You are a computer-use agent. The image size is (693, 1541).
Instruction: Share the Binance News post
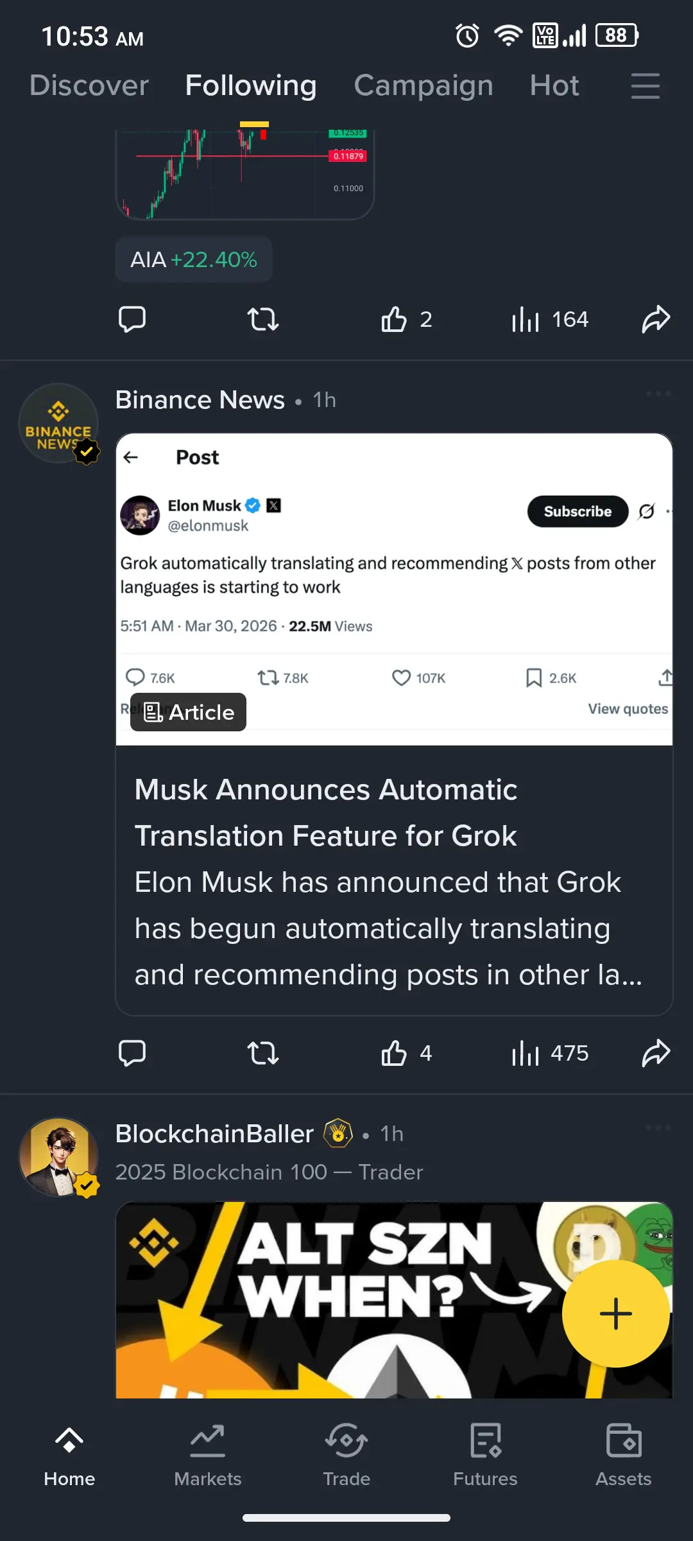click(x=656, y=1053)
